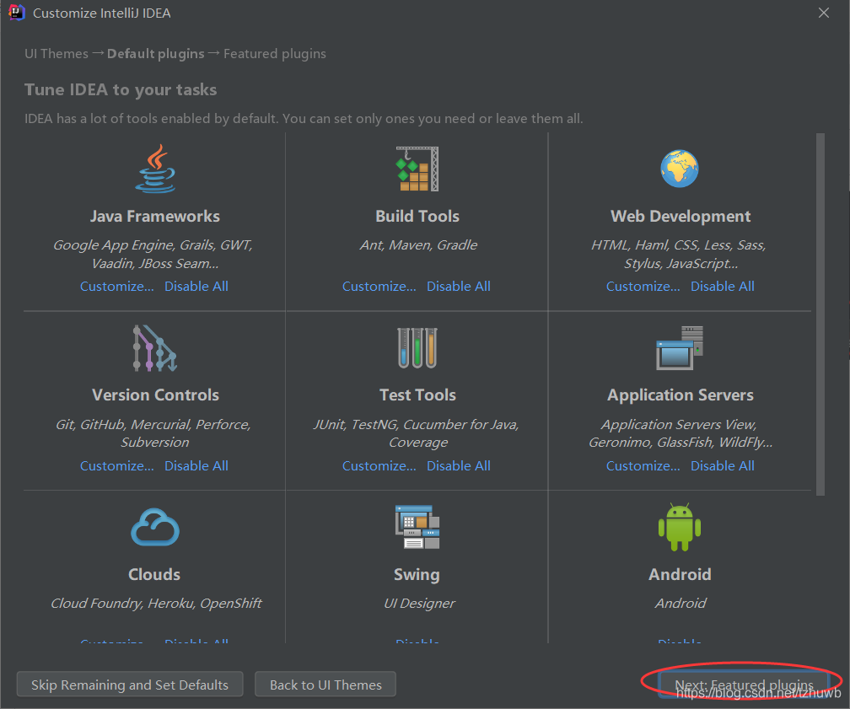Click the plugin list vertical scrollbar
The image size is (850, 709).
[x=820, y=314]
